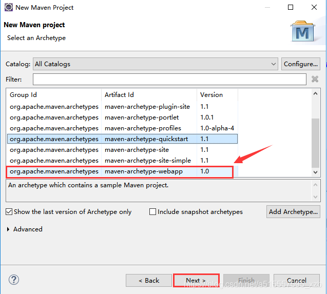Open Configure catalogs button
The width and height of the screenshot is (327, 294).
301,64
